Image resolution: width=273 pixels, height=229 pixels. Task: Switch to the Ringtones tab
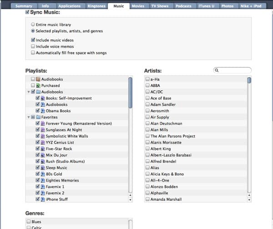[x=96, y=6]
